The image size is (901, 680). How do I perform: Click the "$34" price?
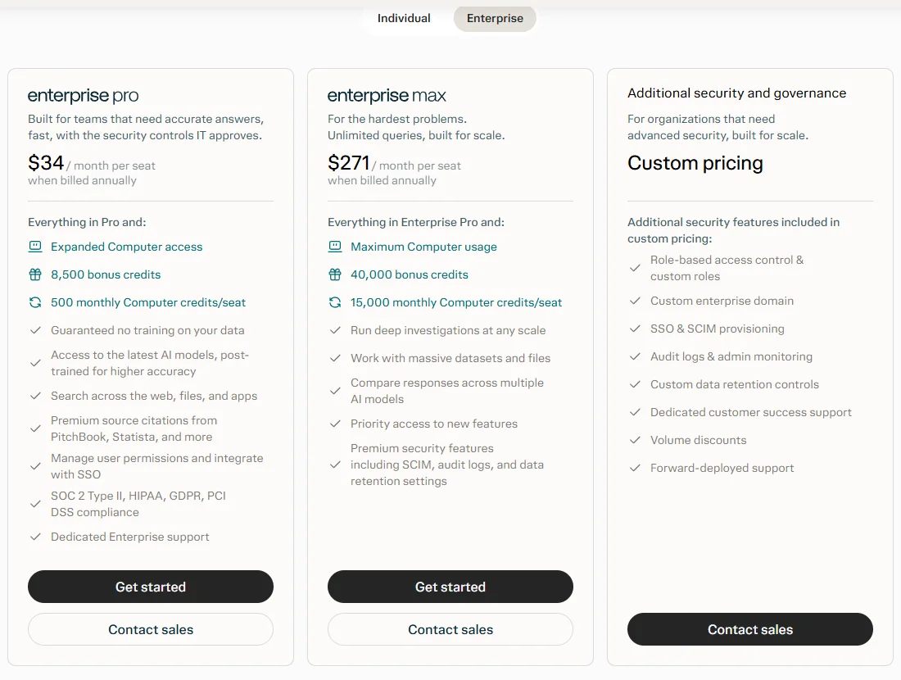[46, 163]
